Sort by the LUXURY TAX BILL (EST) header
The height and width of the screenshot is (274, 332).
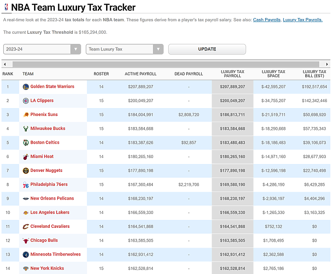tap(314, 74)
